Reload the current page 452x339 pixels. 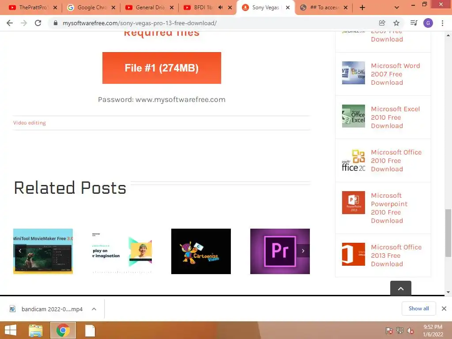tap(38, 23)
